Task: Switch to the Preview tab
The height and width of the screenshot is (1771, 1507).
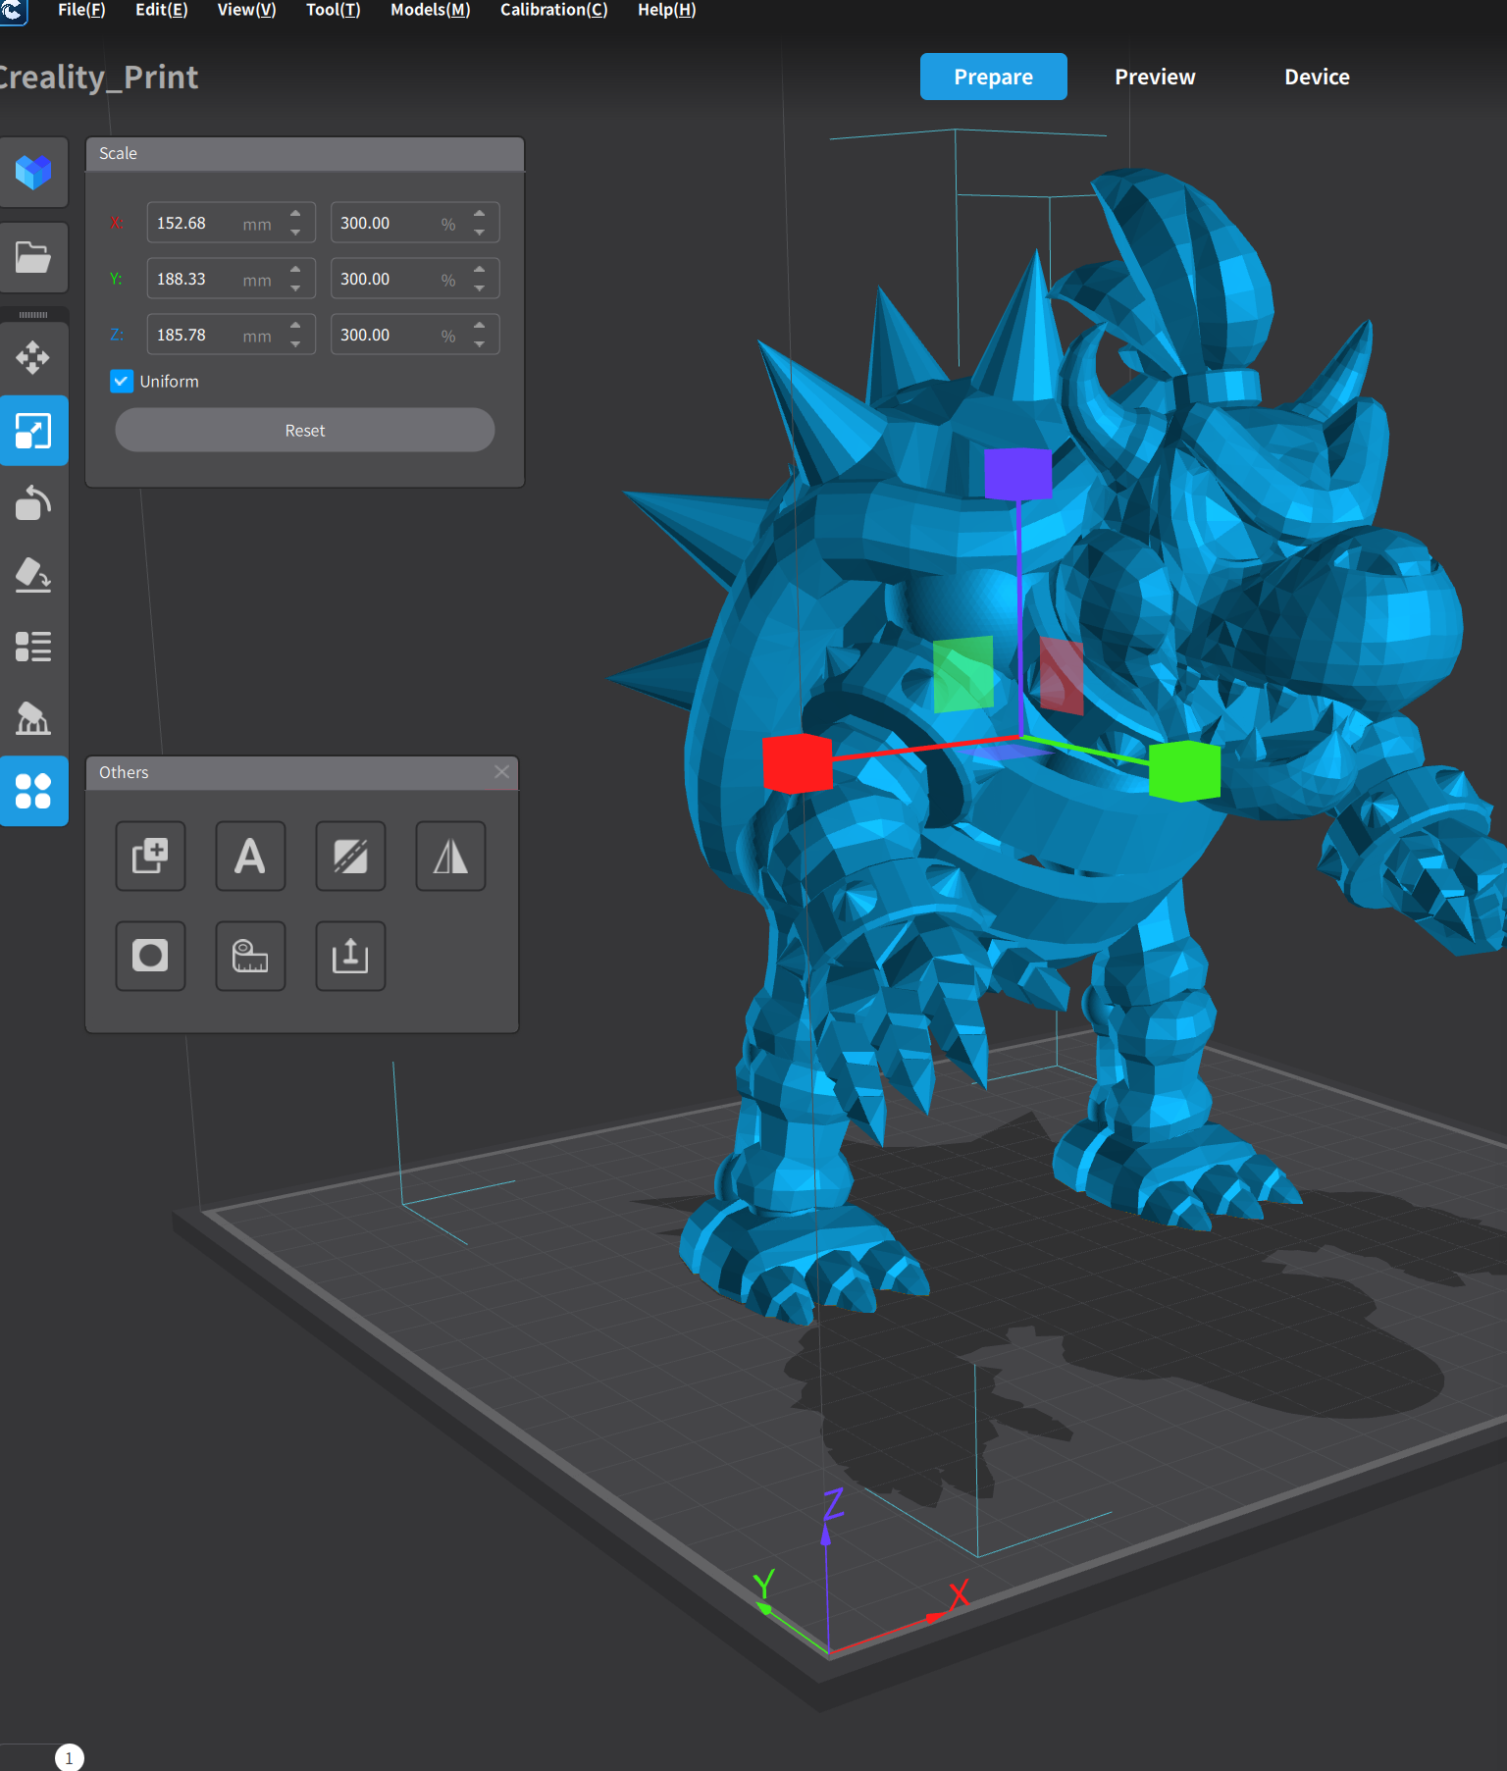Action: pyautogui.click(x=1155, y=77)
